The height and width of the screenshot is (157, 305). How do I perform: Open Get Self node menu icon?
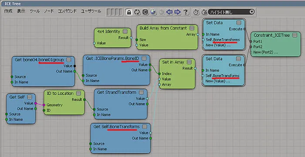(x=30, y=97)
